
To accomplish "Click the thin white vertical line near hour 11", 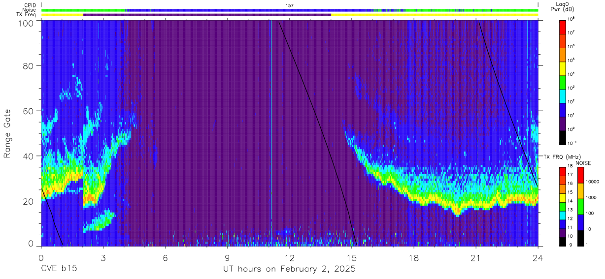I will point(271,133).
